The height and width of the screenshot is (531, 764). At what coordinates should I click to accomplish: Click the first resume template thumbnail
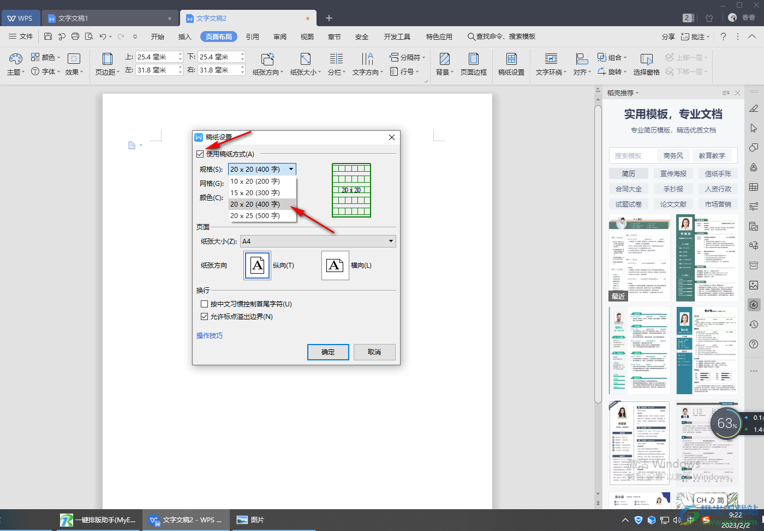640,257
